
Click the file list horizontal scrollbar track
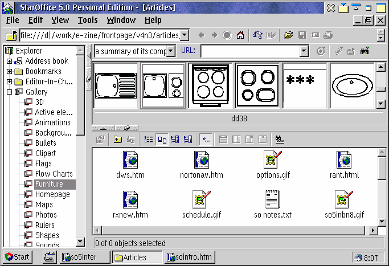233,231
